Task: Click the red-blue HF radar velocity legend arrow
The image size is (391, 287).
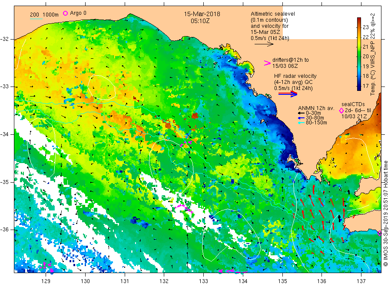Action: pos(288,94)
